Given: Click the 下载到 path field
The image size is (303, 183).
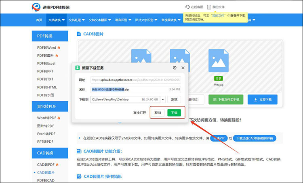Looking at the screenshot, I should pyautogui.click(x=125, y=99).
